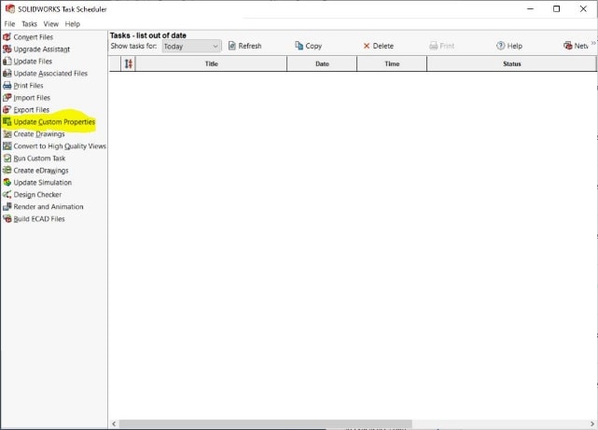Select Print Files label
The height and width of the screenshot is (430, 598).
28,86
